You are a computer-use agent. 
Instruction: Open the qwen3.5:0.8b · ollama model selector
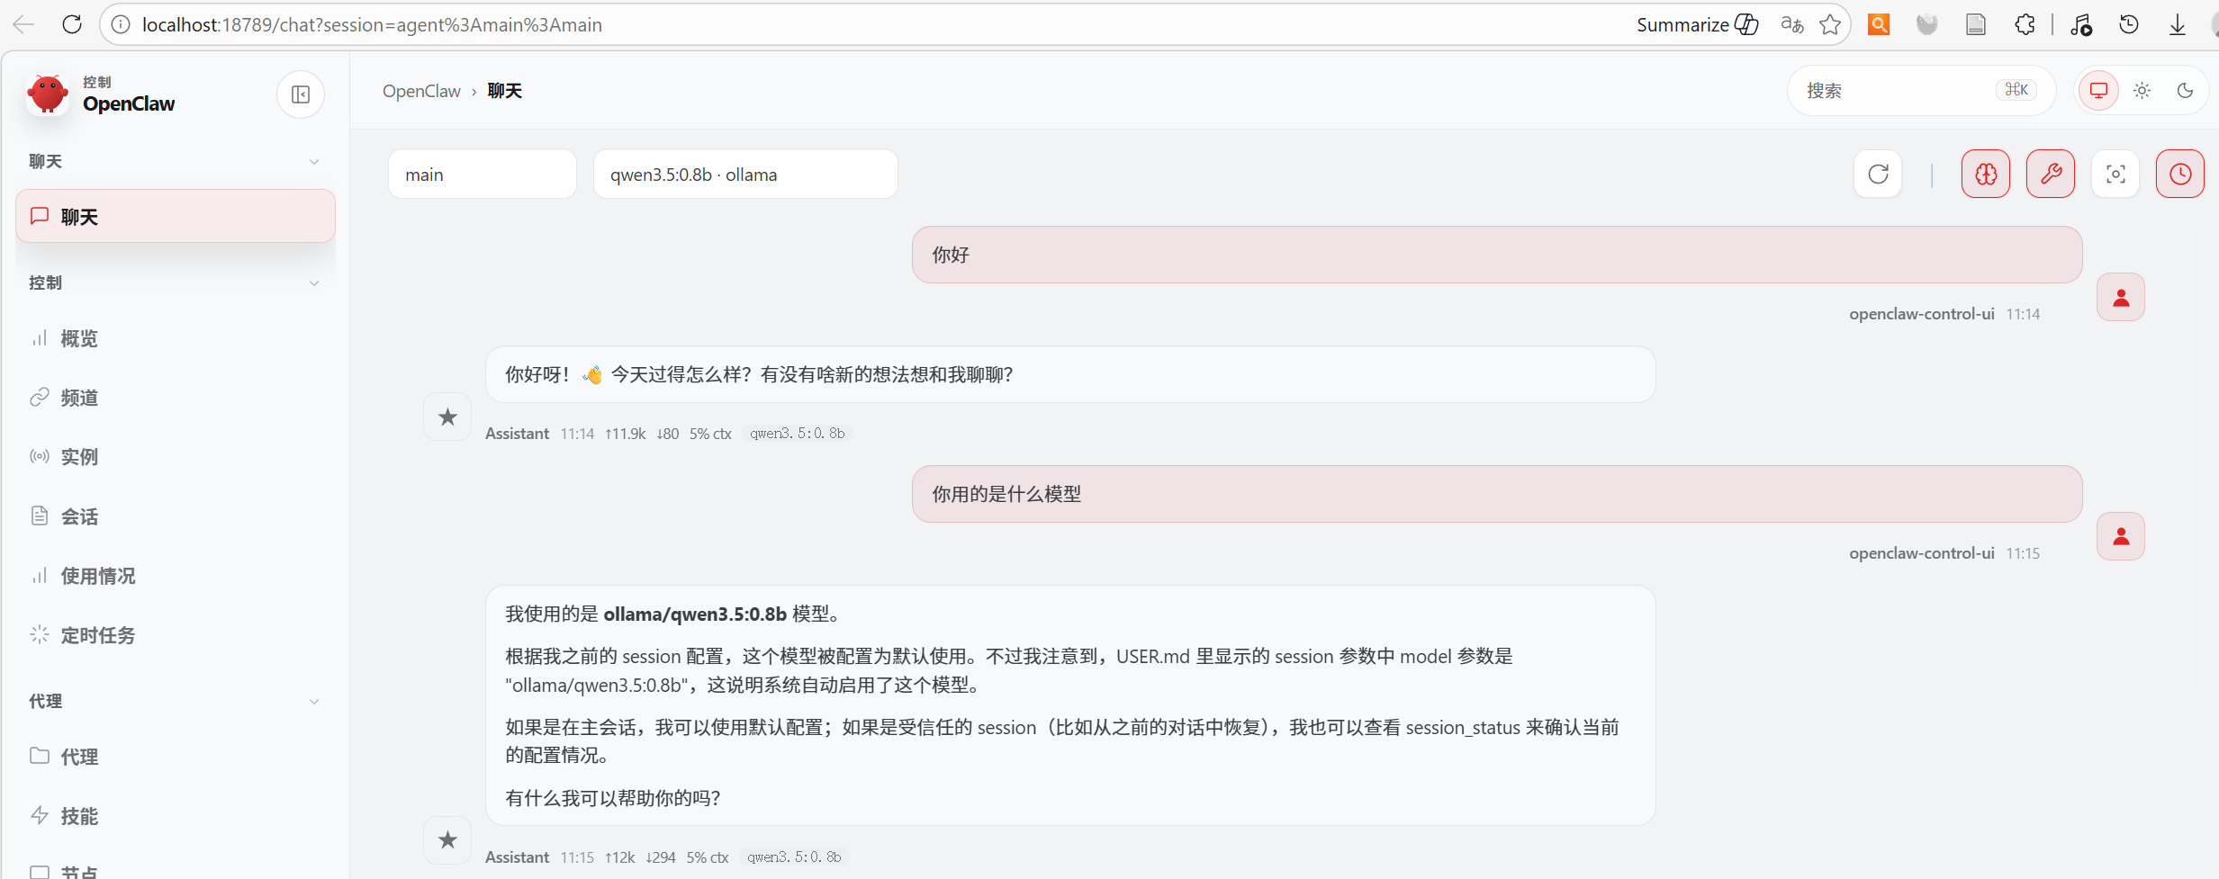745,174
